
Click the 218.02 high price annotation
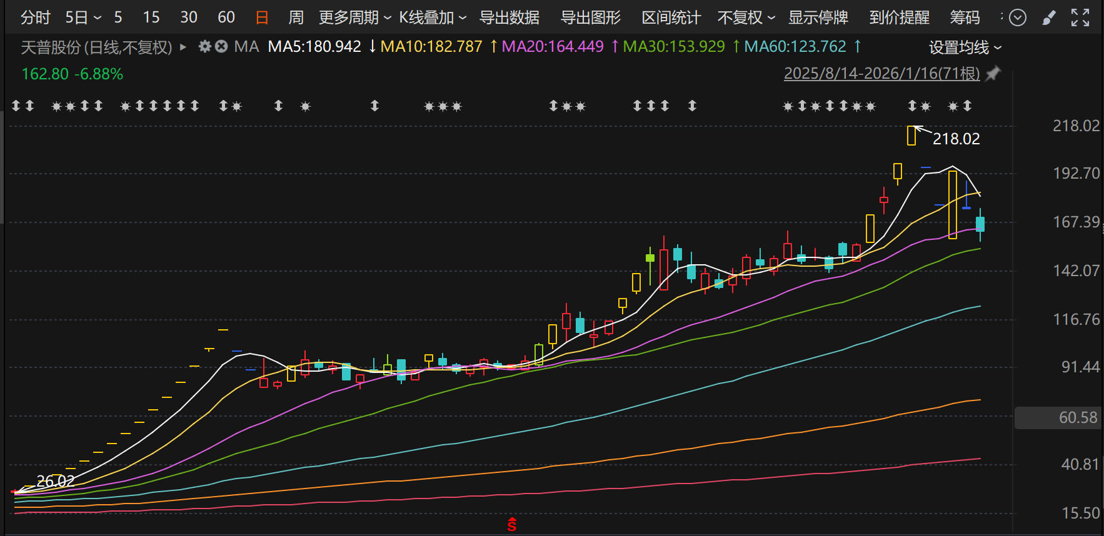(956, 139)
